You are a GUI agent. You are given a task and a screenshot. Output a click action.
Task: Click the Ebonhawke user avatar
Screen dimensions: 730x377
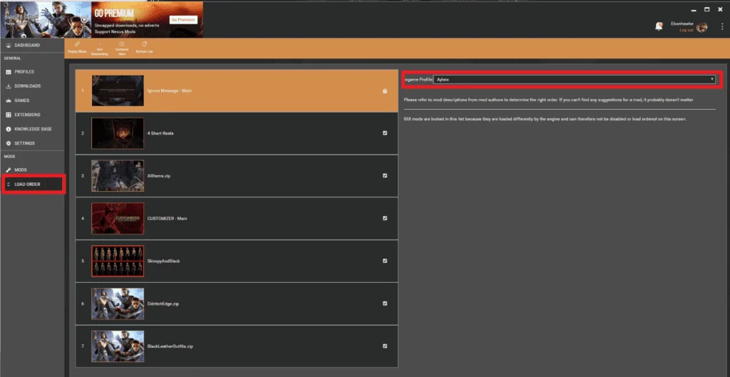(x=702, y=27)
